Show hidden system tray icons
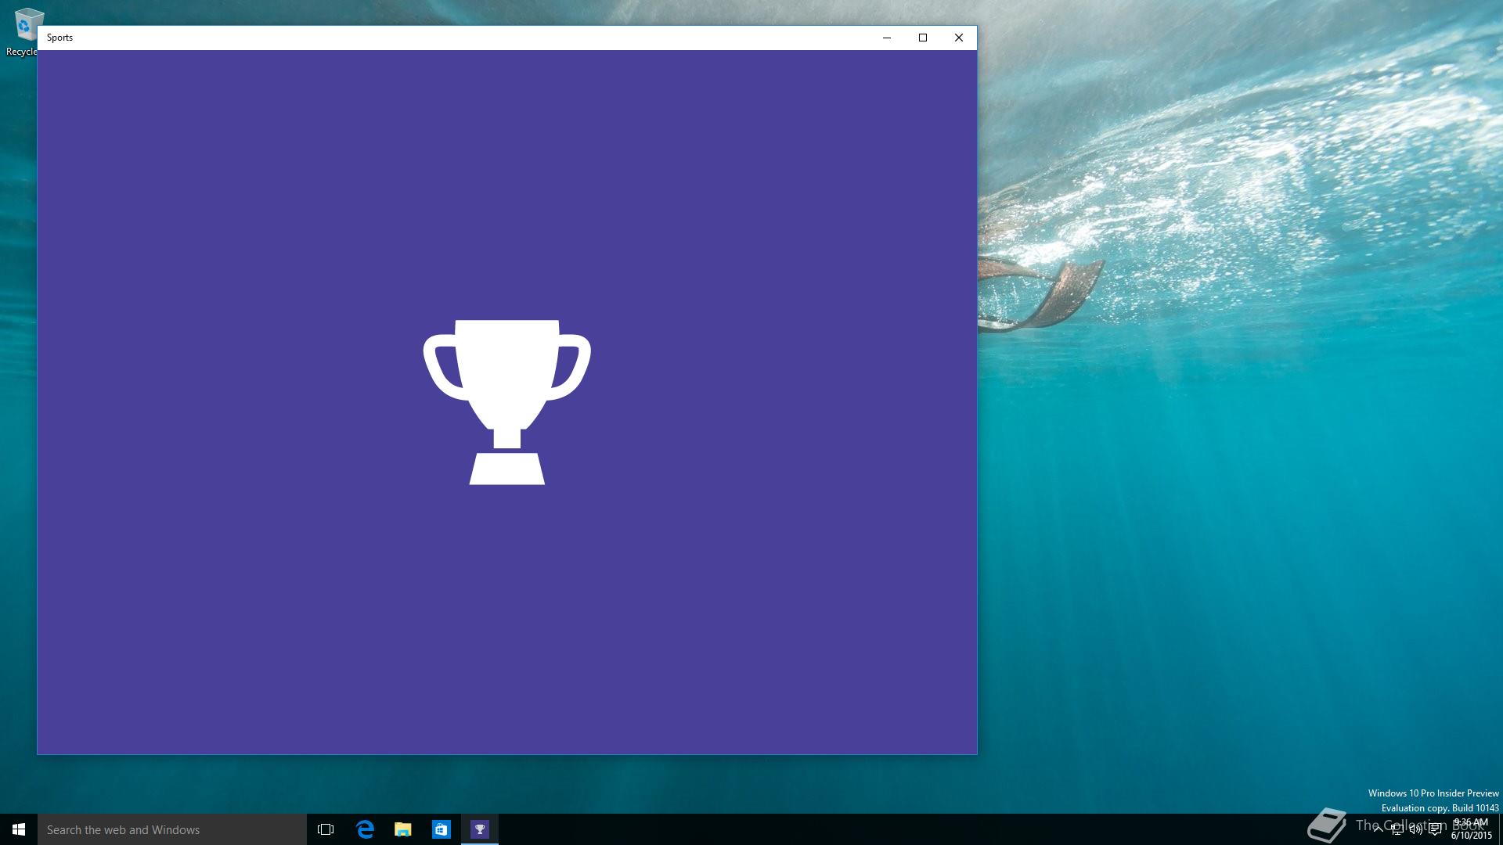Viewport: 1503px width, 845px height. point(1379,829)
